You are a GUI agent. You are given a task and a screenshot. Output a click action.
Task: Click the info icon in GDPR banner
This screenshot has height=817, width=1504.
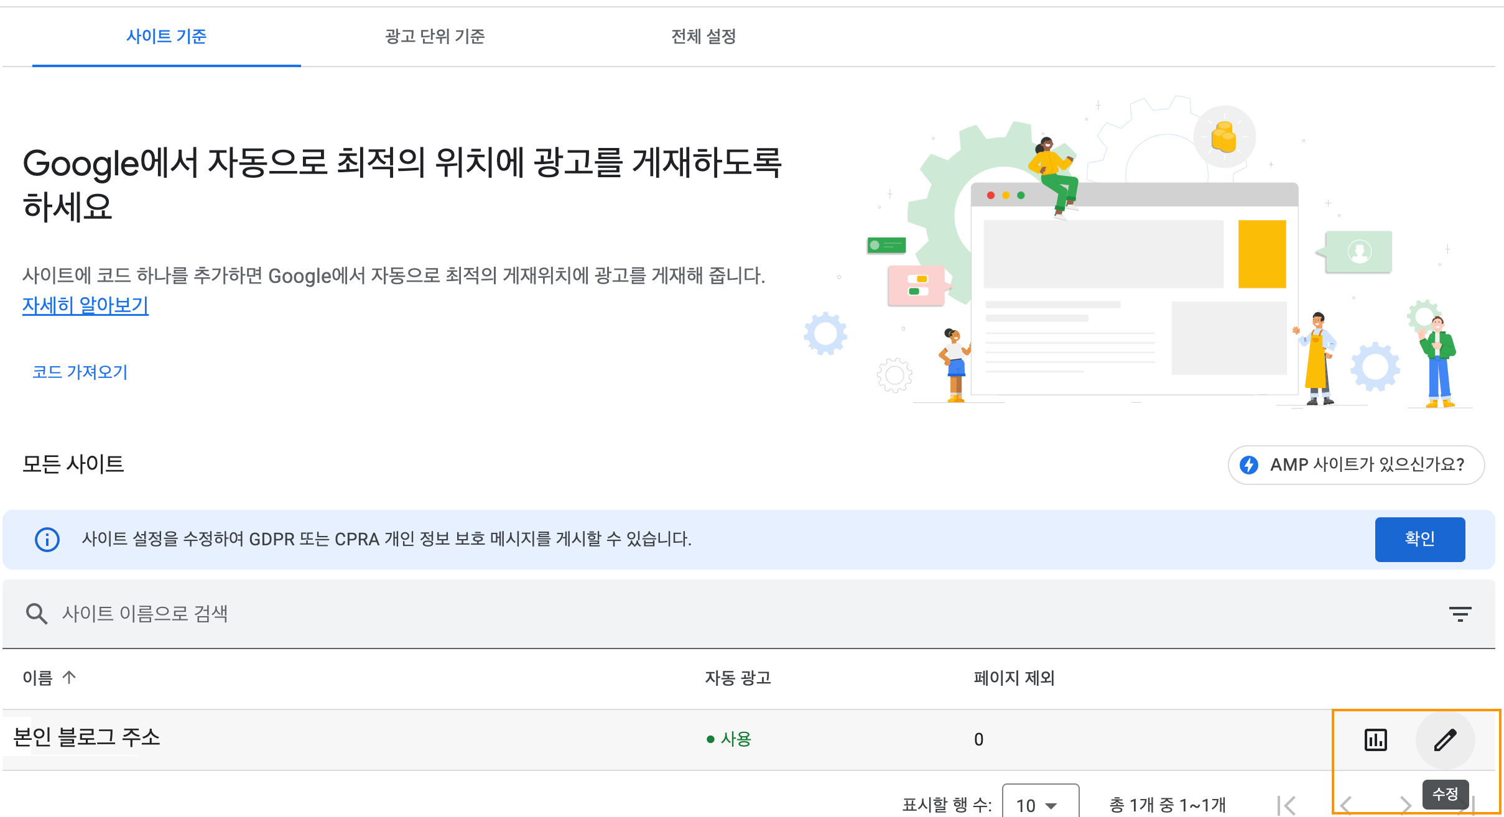[47, 540]
